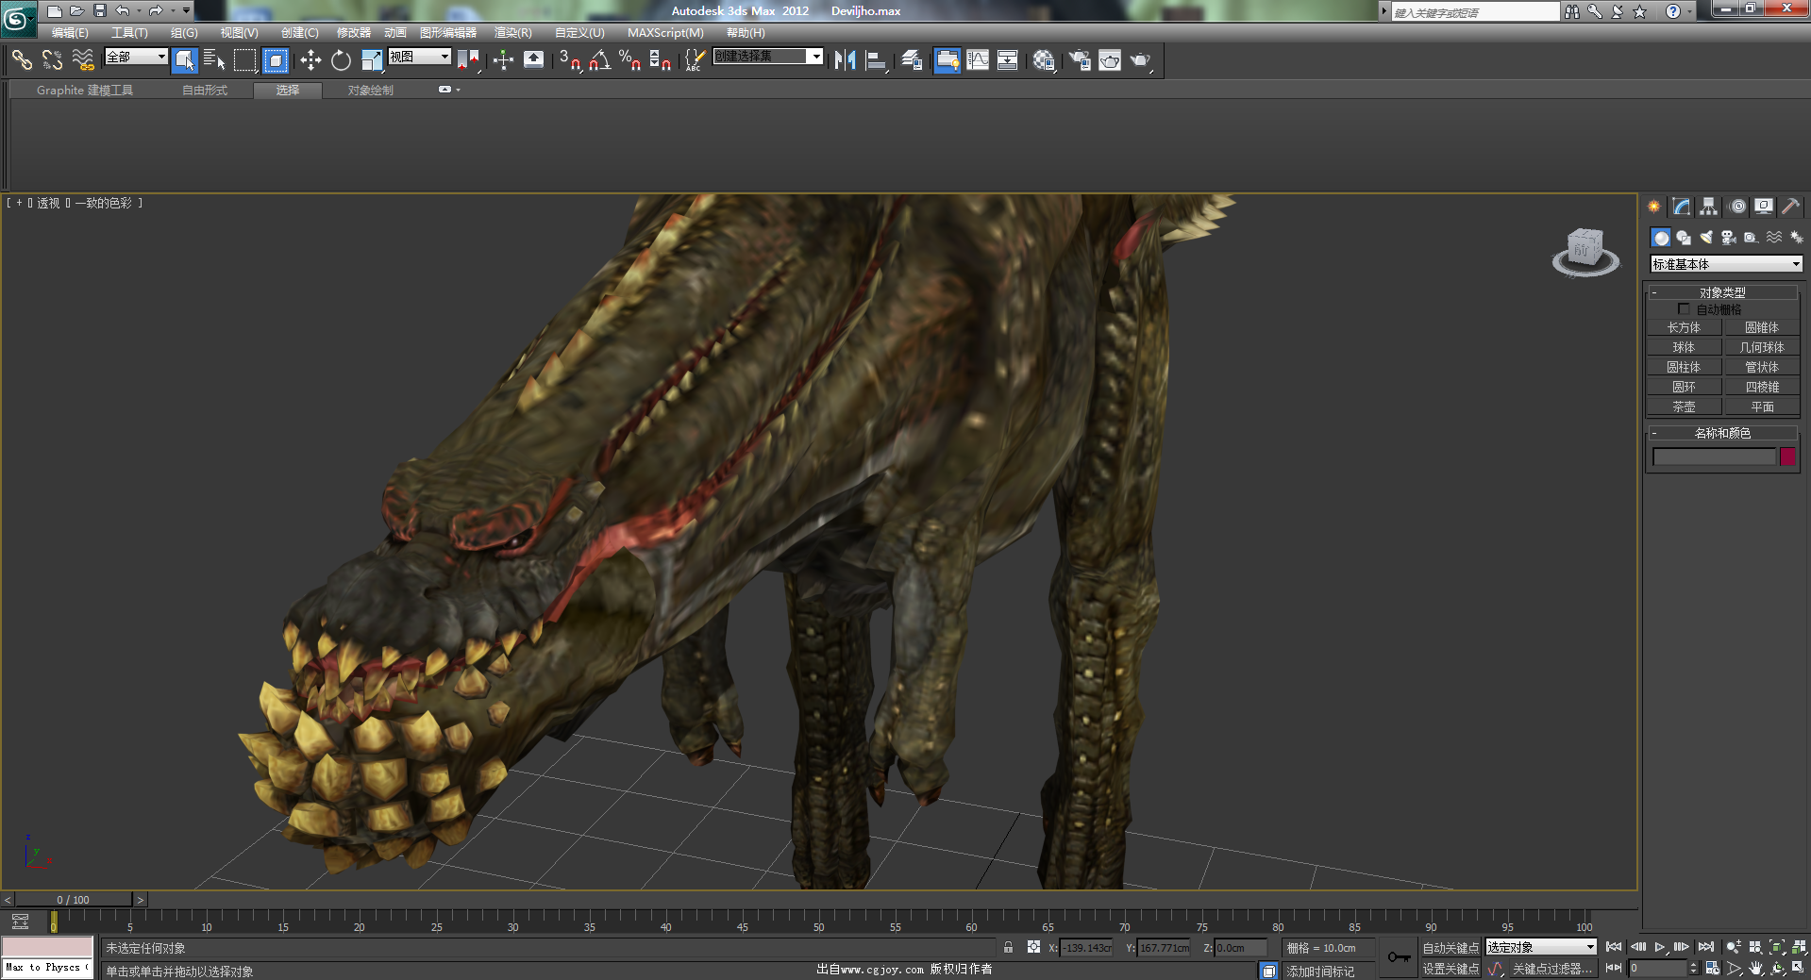This screenshot has height=980, width=1811.
Task: Open Rendered Frame Window
Action: pyautogui.click(x=1110, y=60)
